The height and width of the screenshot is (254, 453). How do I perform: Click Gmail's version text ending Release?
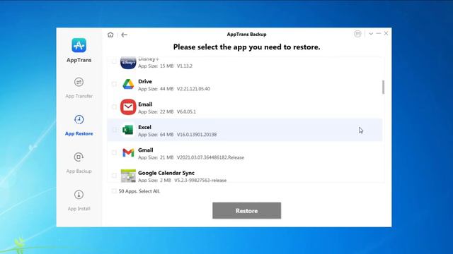pos(210,157)
